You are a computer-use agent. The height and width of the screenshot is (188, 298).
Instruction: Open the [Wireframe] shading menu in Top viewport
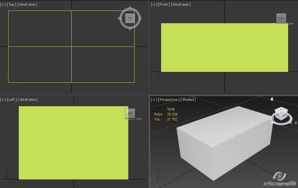[27, 4]
